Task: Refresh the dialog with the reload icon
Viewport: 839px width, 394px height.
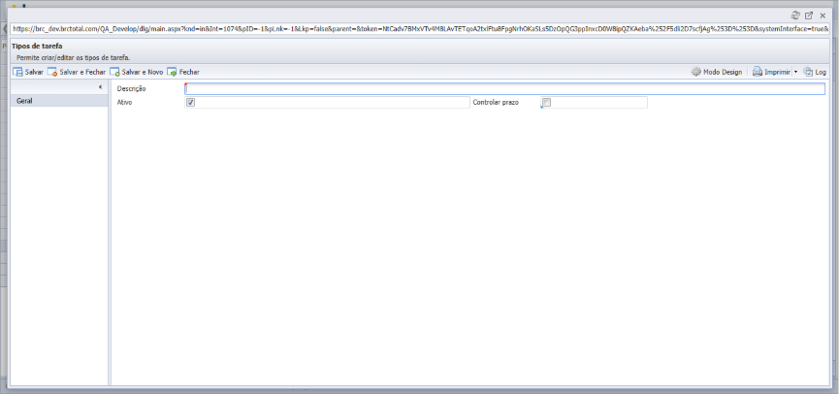Action: click(x=795, y=16)
